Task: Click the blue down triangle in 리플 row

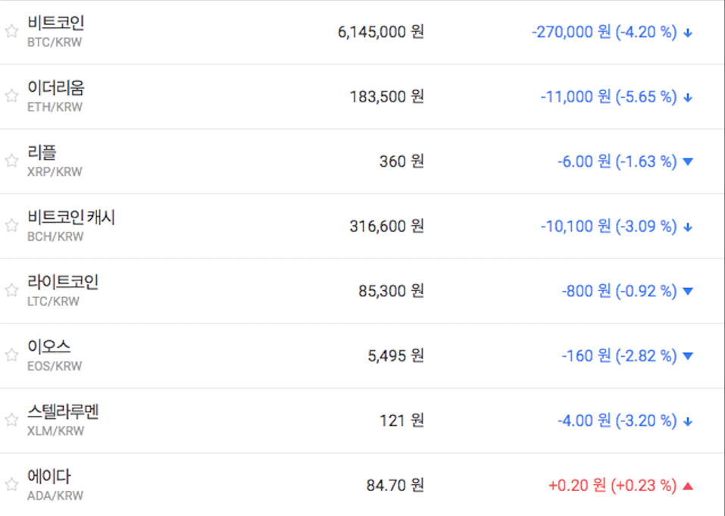Action: click(x=688, y=161)
